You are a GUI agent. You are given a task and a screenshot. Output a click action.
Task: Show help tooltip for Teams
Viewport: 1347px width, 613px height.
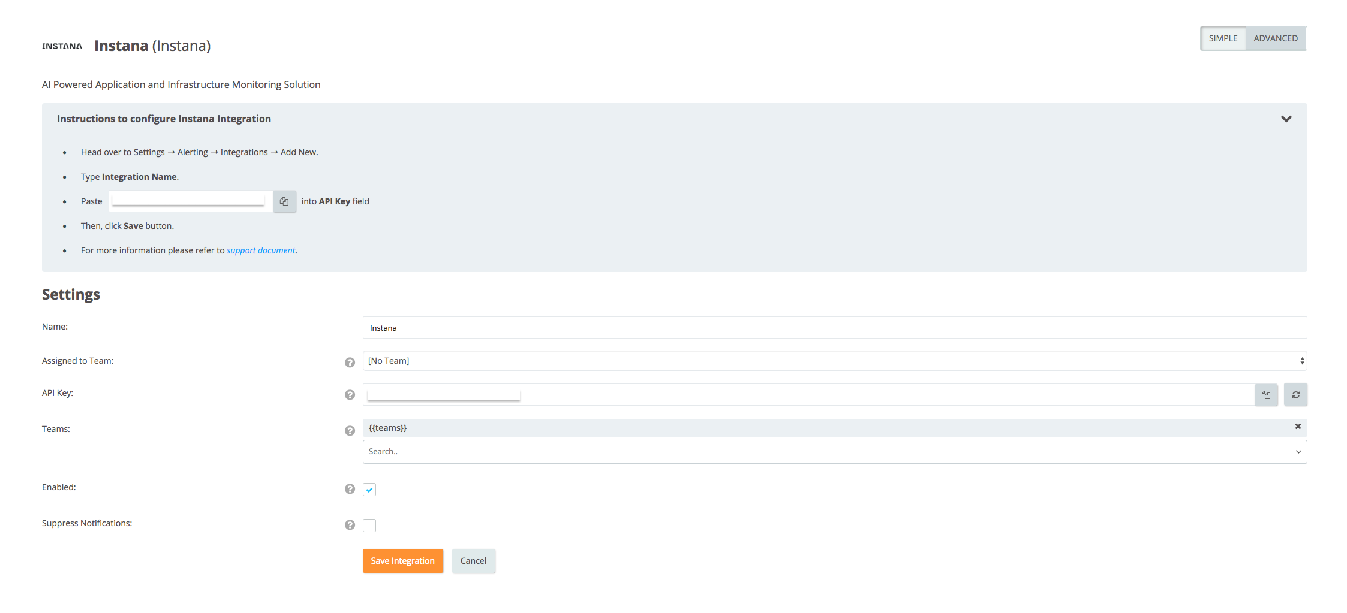350,430
